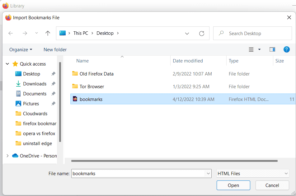Click the Old Firefox Data folder icon
Viewport: 296px width, 196px height.
click(75, 74)
